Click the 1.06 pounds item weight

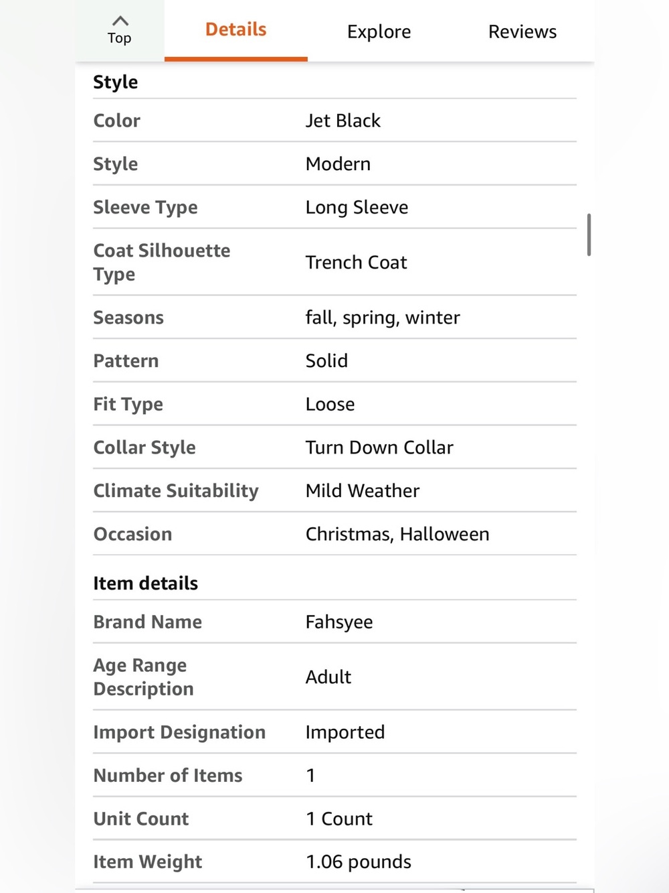(x=359, y=862)
